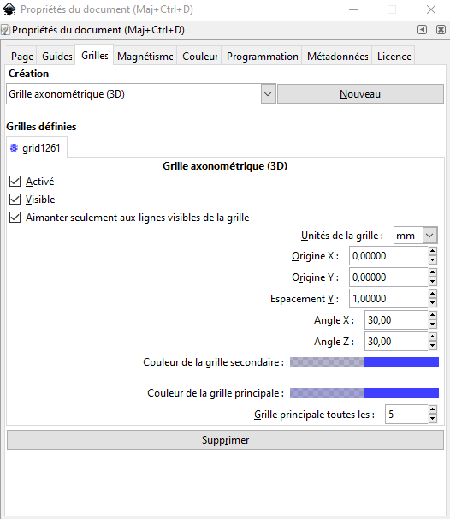450x519 pixels.
Task: Uncheck the Activé checkbox
Action: tap(15, 182)
